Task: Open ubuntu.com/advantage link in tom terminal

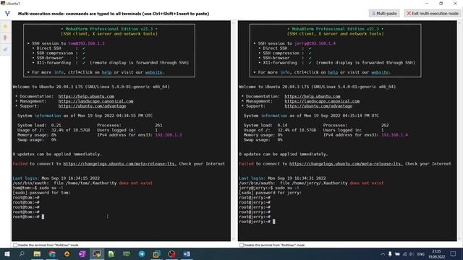Action: pyautogui.click(x=92, y=106)
